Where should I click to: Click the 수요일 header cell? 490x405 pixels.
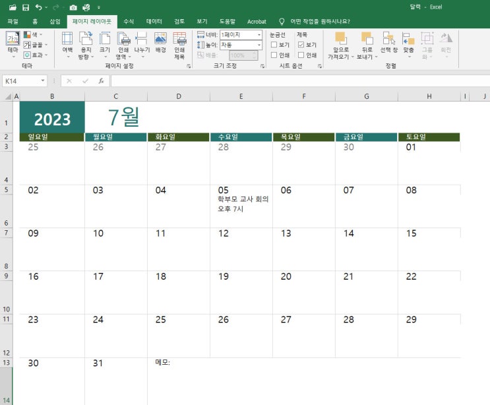241,137
